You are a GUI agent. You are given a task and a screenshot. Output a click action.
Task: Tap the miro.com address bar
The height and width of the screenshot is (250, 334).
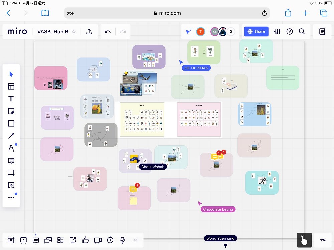click(167, 13)
